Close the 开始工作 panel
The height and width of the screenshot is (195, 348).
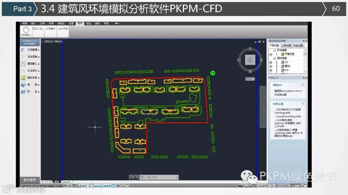tap(306, 78)
